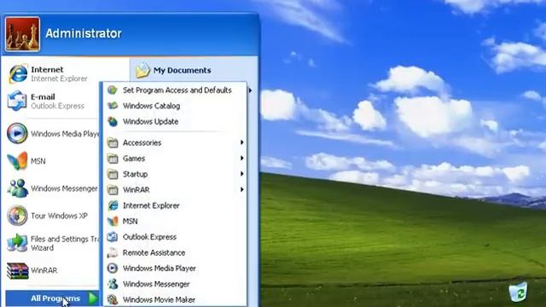Click Windows Messenger icon in programs list
The height and width of the screenshot is (307, 546).
pyautogui.click(x=113, y=284)
